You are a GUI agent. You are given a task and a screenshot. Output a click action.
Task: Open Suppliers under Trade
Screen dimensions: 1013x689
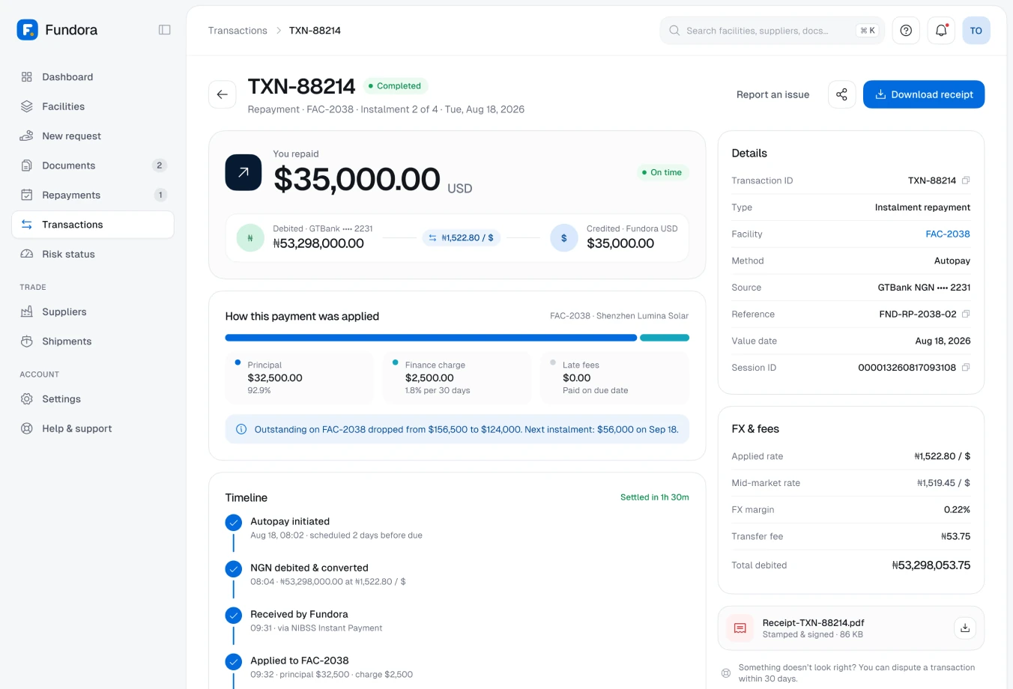point(93,312)
